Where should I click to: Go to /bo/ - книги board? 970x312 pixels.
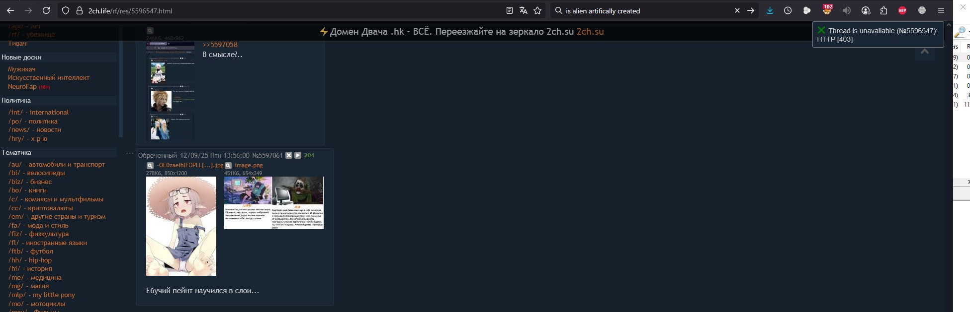[27, 190]
